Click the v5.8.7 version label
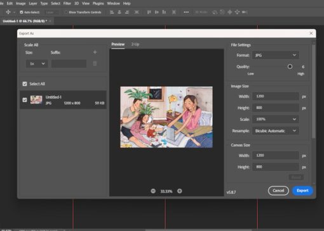 [x=231, y=192]
